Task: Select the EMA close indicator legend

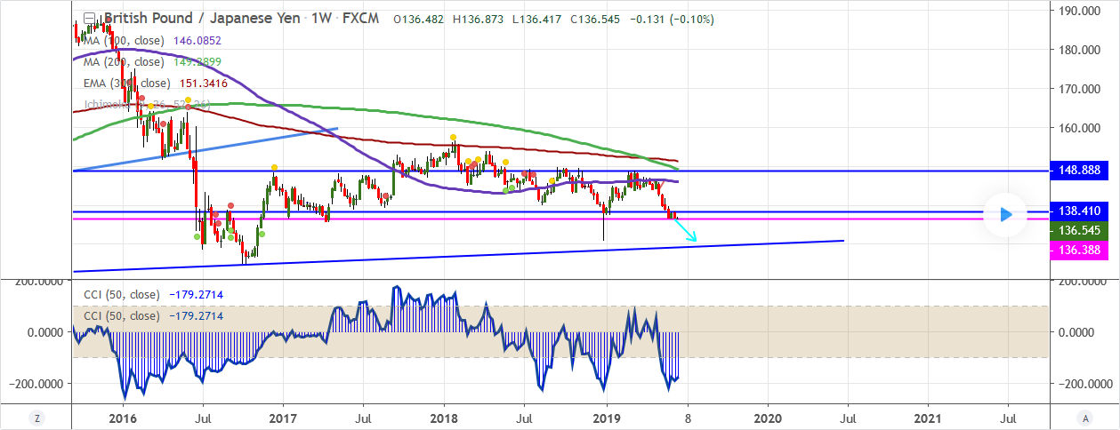Action: coord(129,84)
